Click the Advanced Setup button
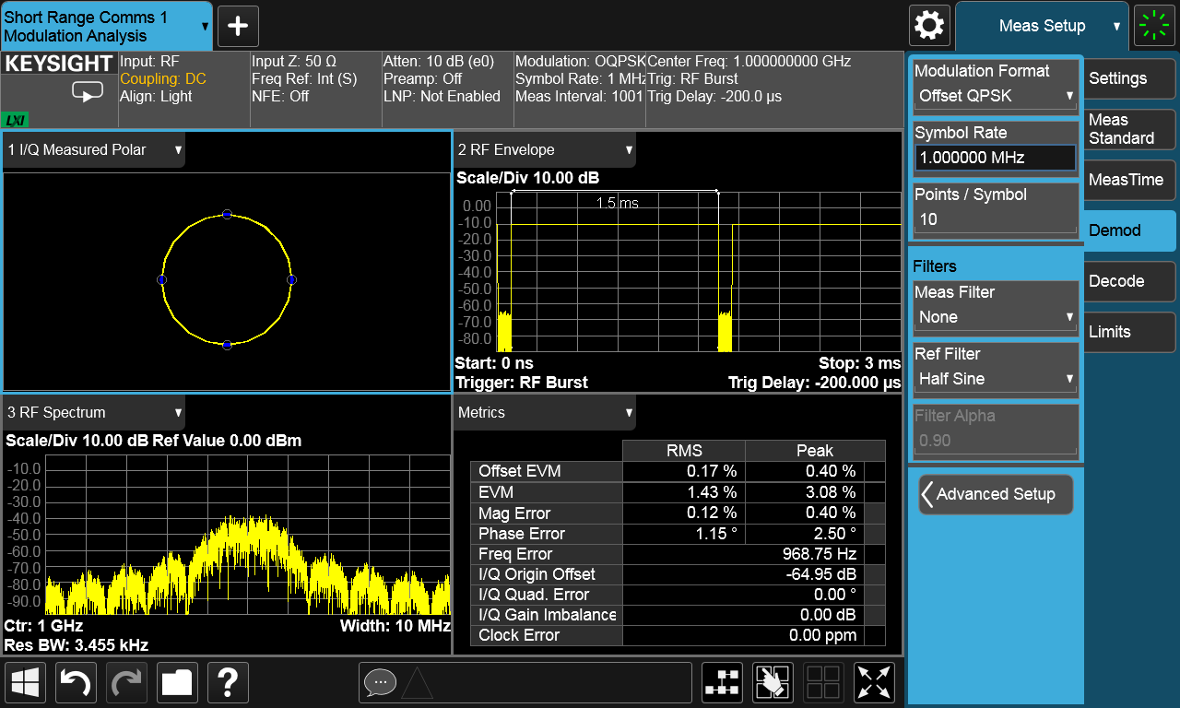This screenshot has height=708, width=1180. click(x=996, y=494)
